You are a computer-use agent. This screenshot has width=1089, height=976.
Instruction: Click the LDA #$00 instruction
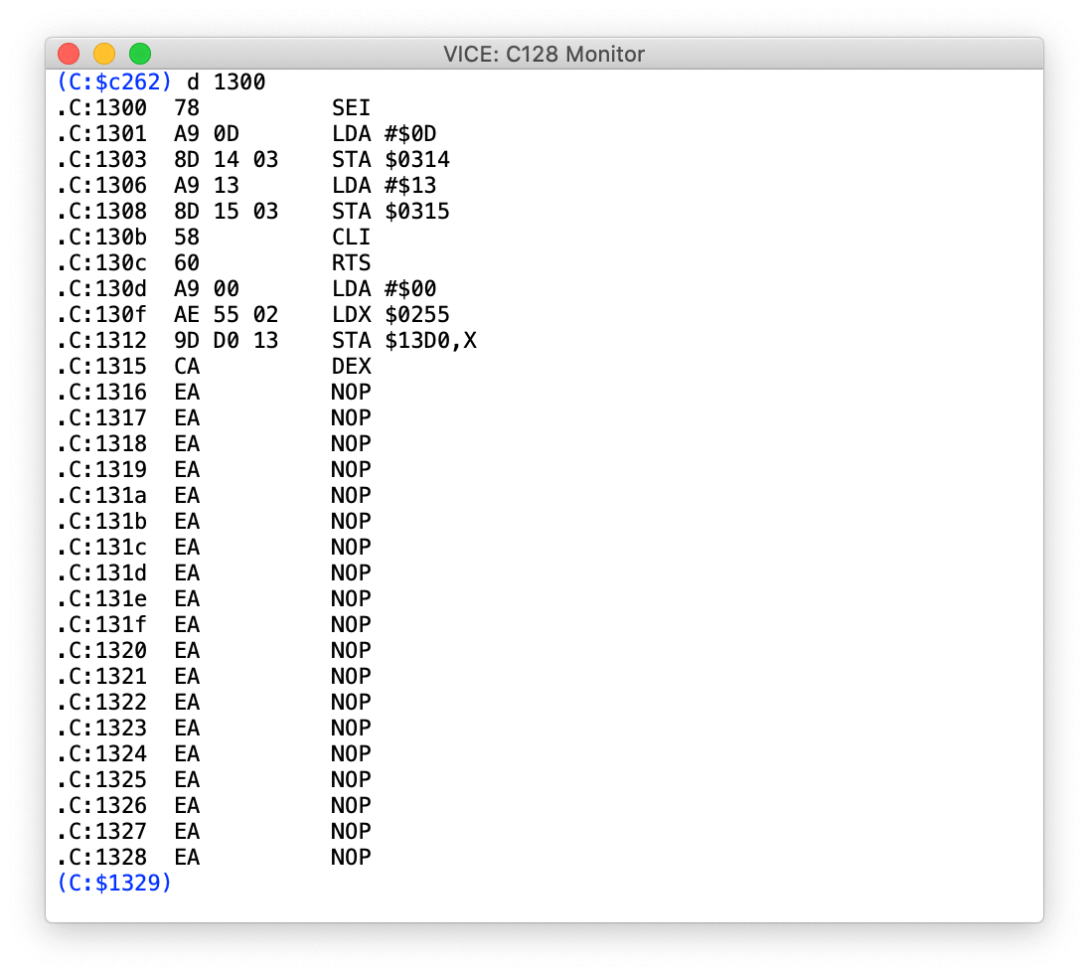click(385, 288)
